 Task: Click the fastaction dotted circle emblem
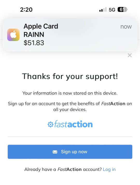tap(51, 125)
